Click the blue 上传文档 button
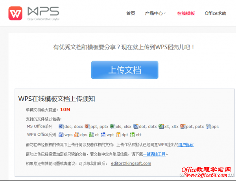236x181 pixels. point(125,70)
